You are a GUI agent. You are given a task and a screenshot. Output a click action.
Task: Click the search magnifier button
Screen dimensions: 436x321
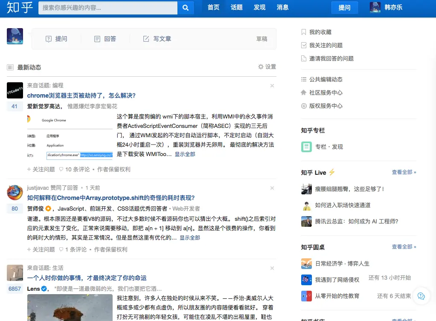pos(186,8)
